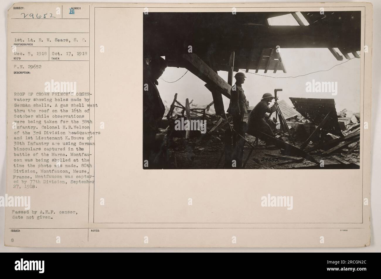
Task: Click the 'NOTES:' label
Action: [x=95, y=231]
